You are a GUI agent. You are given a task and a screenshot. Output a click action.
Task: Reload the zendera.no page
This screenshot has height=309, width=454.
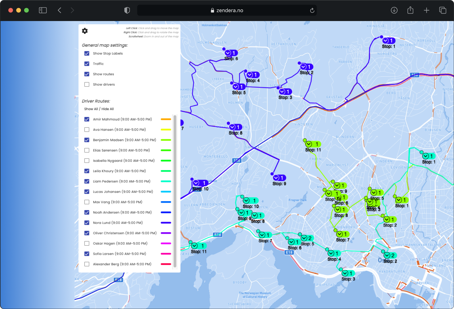tap(312, 11)
